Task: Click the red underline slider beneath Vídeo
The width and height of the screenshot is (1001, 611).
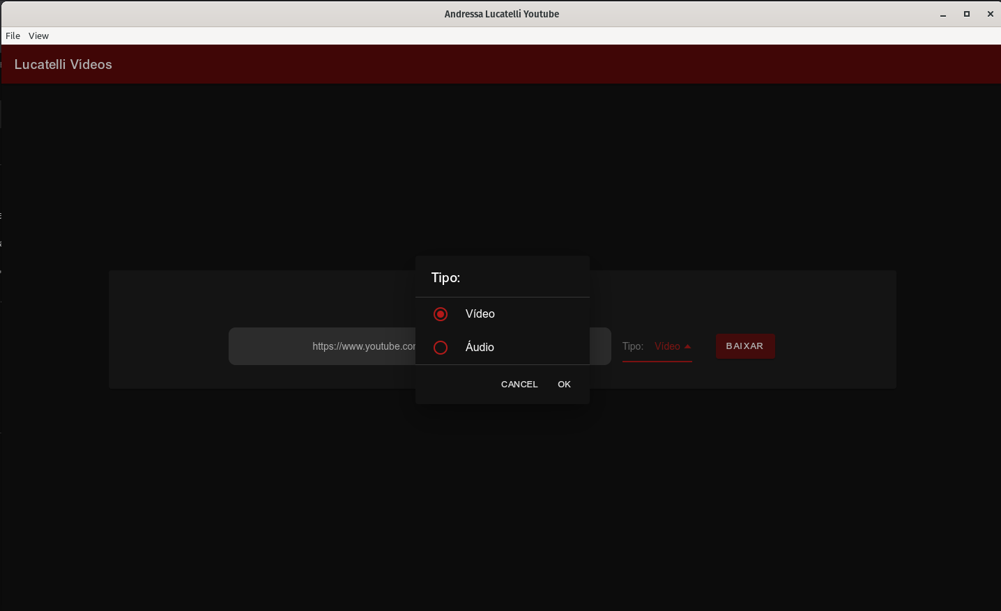Action: click(x=657, y=360)
